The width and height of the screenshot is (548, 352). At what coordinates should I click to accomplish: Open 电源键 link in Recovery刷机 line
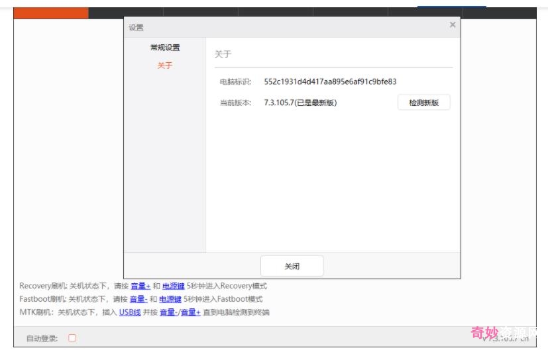click(x=172, y=286)
